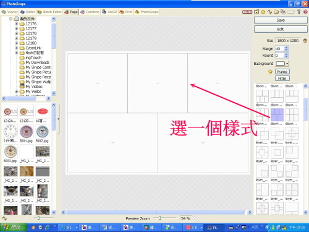Select the My Skype Pictu folder
This screenshot has width=309, height=232.
(x=38, y=72)
